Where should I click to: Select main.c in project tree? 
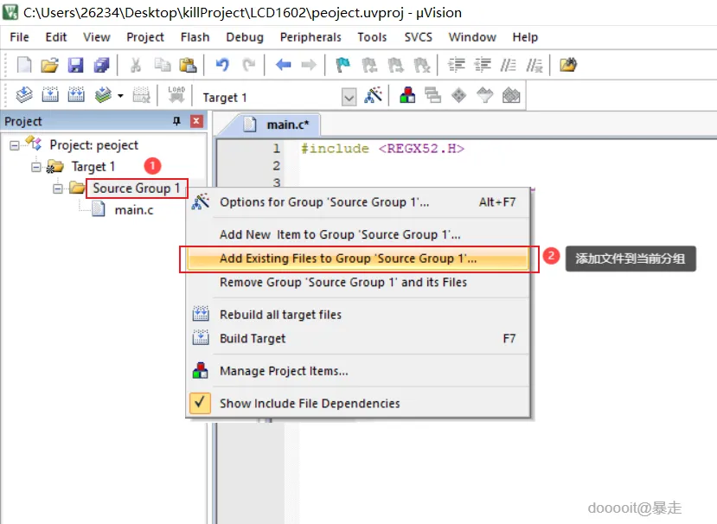coord(133,210)
